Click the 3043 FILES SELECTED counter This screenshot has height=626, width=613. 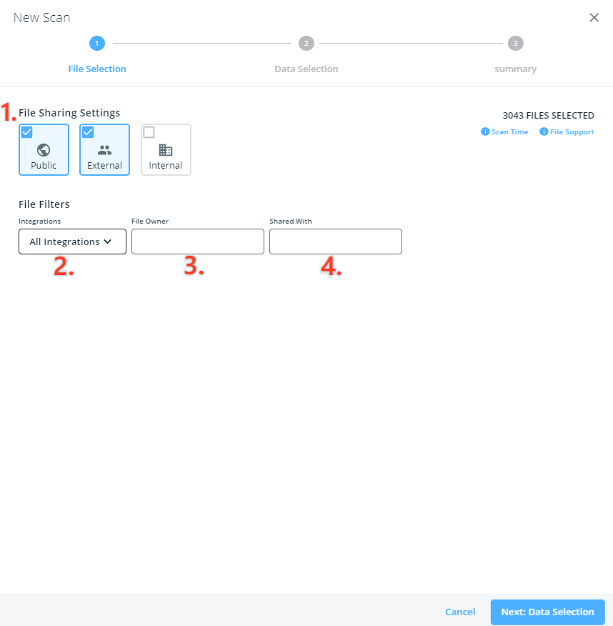[548, 115]
